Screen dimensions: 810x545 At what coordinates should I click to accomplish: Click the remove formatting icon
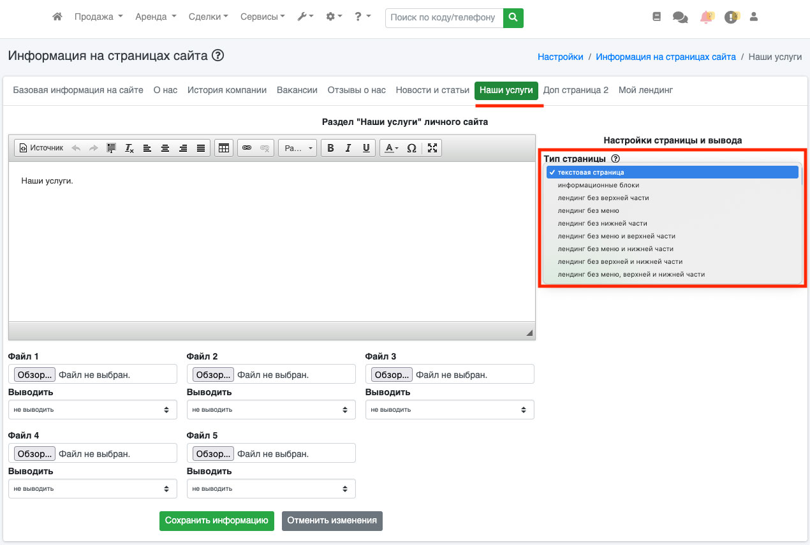pos(129,148)
